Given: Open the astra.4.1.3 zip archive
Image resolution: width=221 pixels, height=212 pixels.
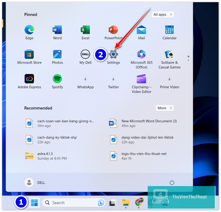Looking at the screenshot, I should tap(46, 156).
